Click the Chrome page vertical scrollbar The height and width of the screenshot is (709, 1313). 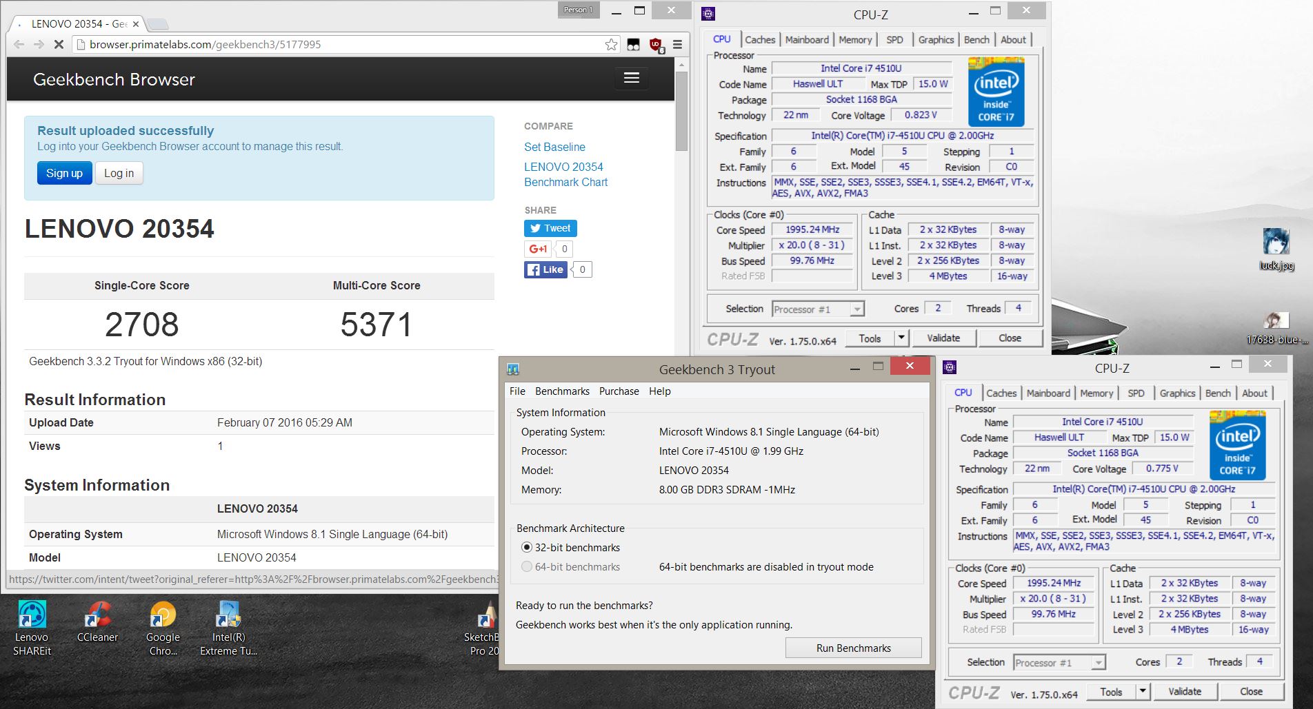(681, 110)
